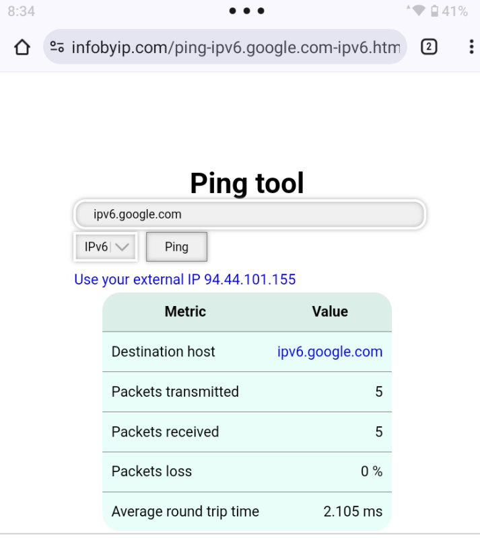Open the three-dot browser menu
The image size is (480, 538).
[471, 46]
